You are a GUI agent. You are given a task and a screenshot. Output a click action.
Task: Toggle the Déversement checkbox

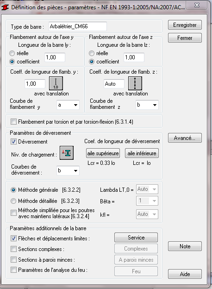[x=13, y=142]
